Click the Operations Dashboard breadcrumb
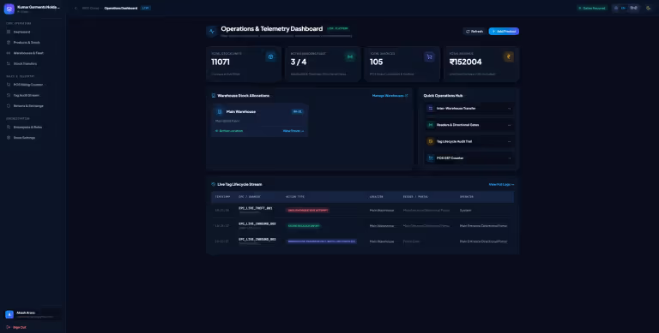Viewport: 659px width, 333px height. pos(121,8)
